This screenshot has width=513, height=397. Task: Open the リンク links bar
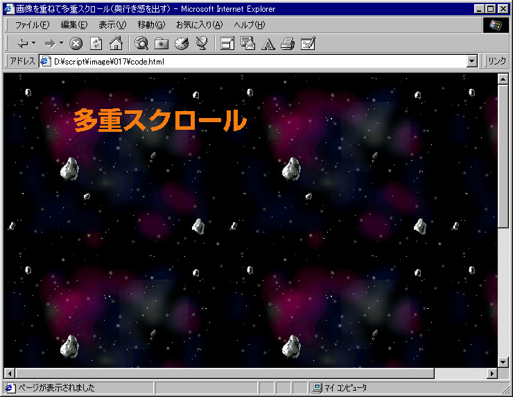point(496,61)
